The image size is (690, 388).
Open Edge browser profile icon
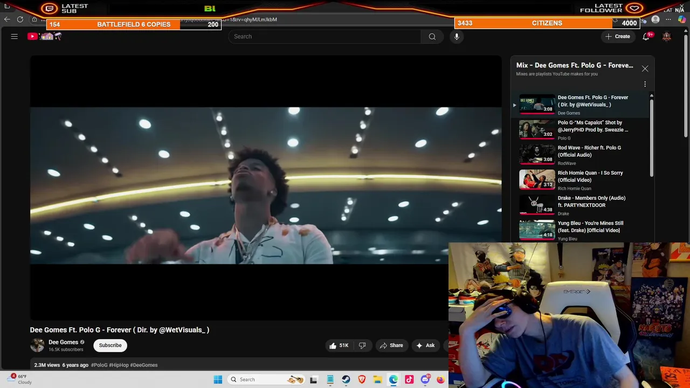(655, 19)
